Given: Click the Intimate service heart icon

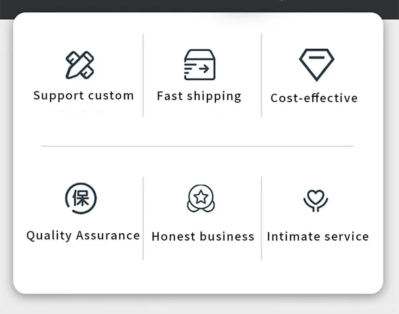Looking at the screenshot, I should pyautogui.click(x=316, y=200).
